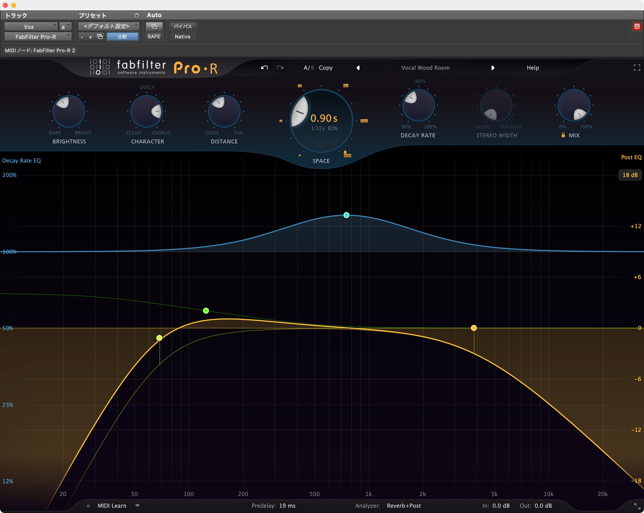Click the MIDI node FabFilter Pro-R 2 label
The width and height of the screenshot is (644, 513).
40,50
